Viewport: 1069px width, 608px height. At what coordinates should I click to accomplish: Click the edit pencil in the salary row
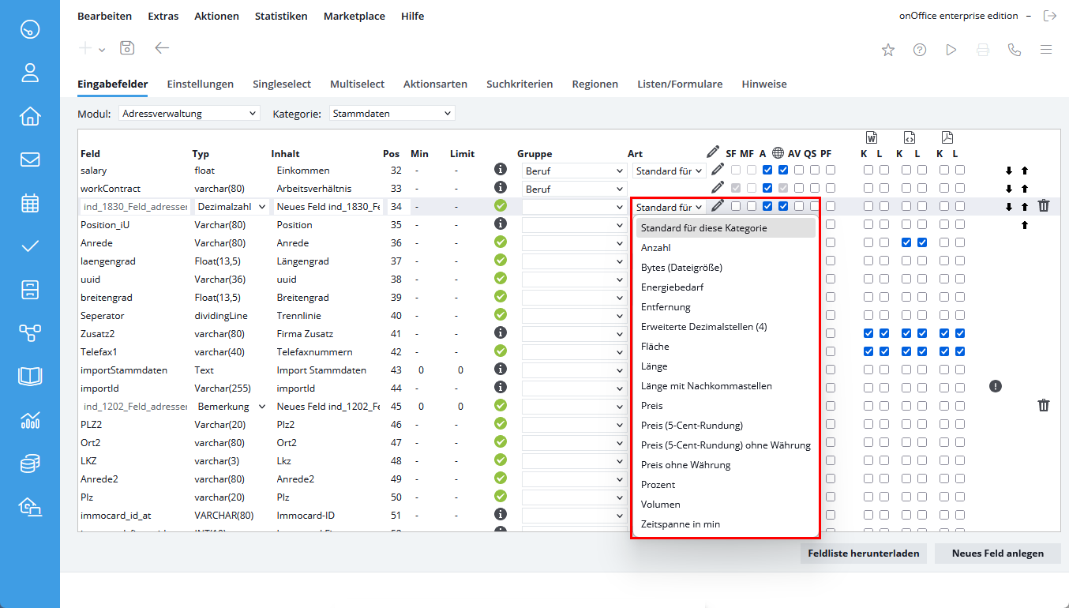tap(717, 169)
